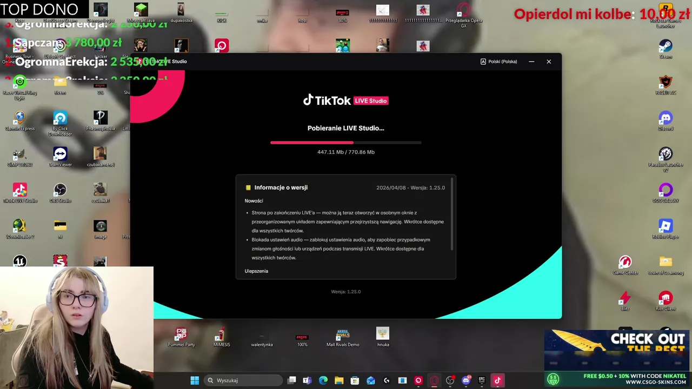
Task: Open the Windows Start menu
Action: click(195, 380)
